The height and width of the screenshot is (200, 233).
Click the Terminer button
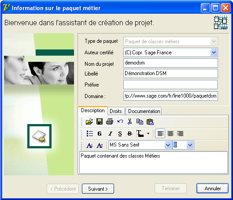(170, 189)
